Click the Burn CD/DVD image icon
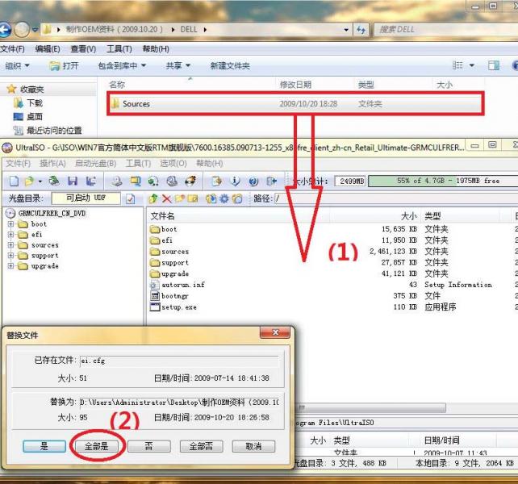518x484 pixels. 190,181
